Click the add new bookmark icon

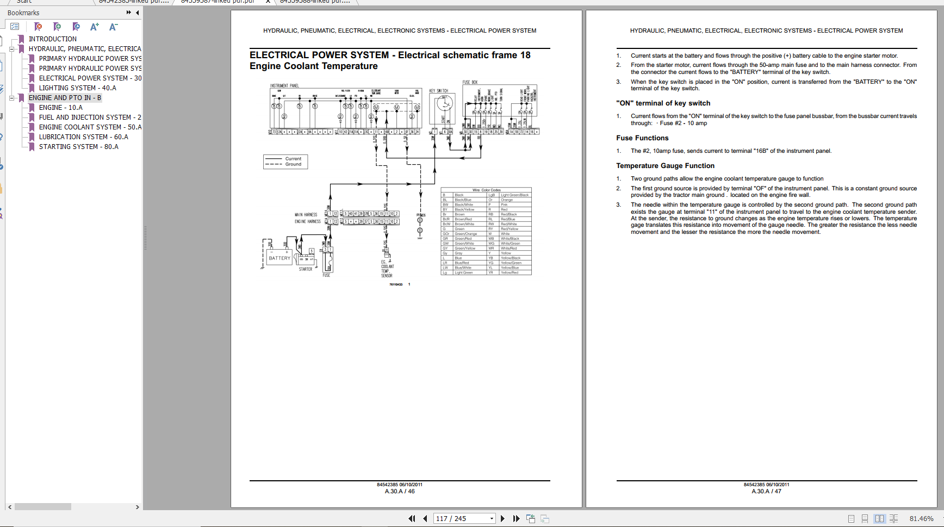tap(57, 27)
